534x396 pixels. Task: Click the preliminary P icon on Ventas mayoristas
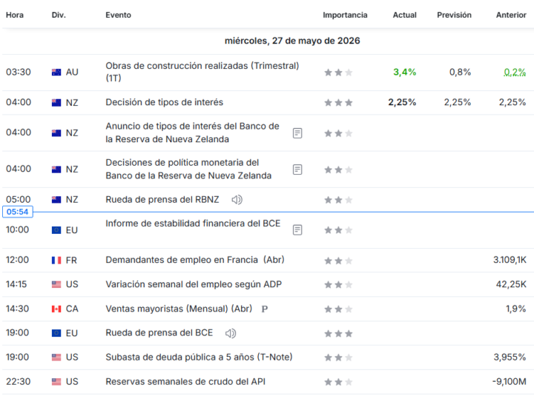[x=264, y=309]
